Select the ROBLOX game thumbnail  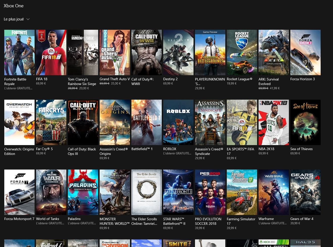point(178,122)
